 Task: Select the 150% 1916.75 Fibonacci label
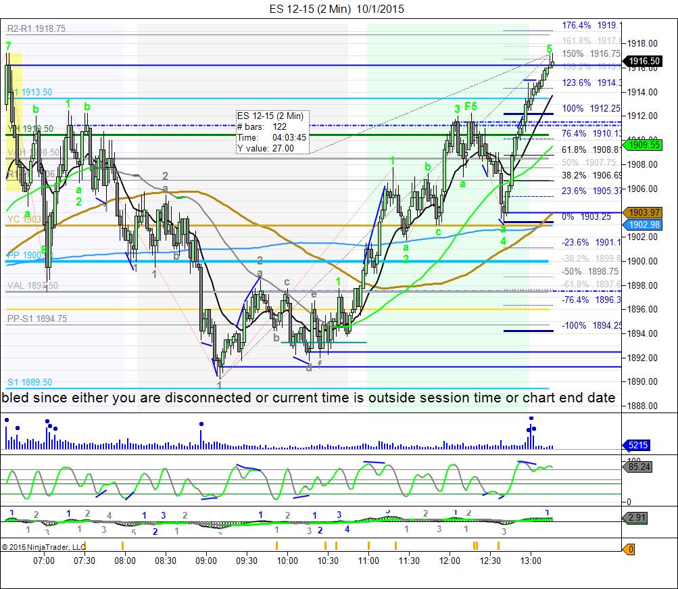tap(591, 53)
